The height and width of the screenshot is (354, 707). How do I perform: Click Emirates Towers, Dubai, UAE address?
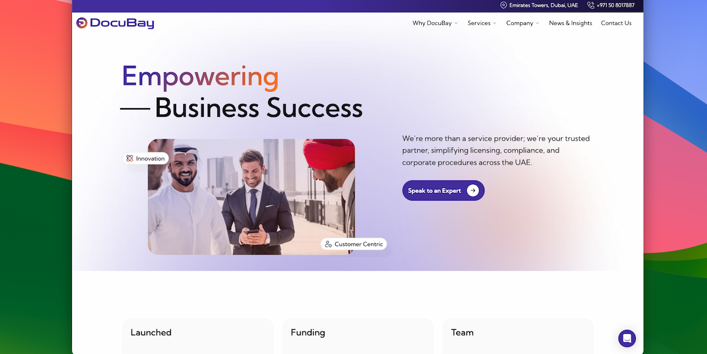(543, 5)
